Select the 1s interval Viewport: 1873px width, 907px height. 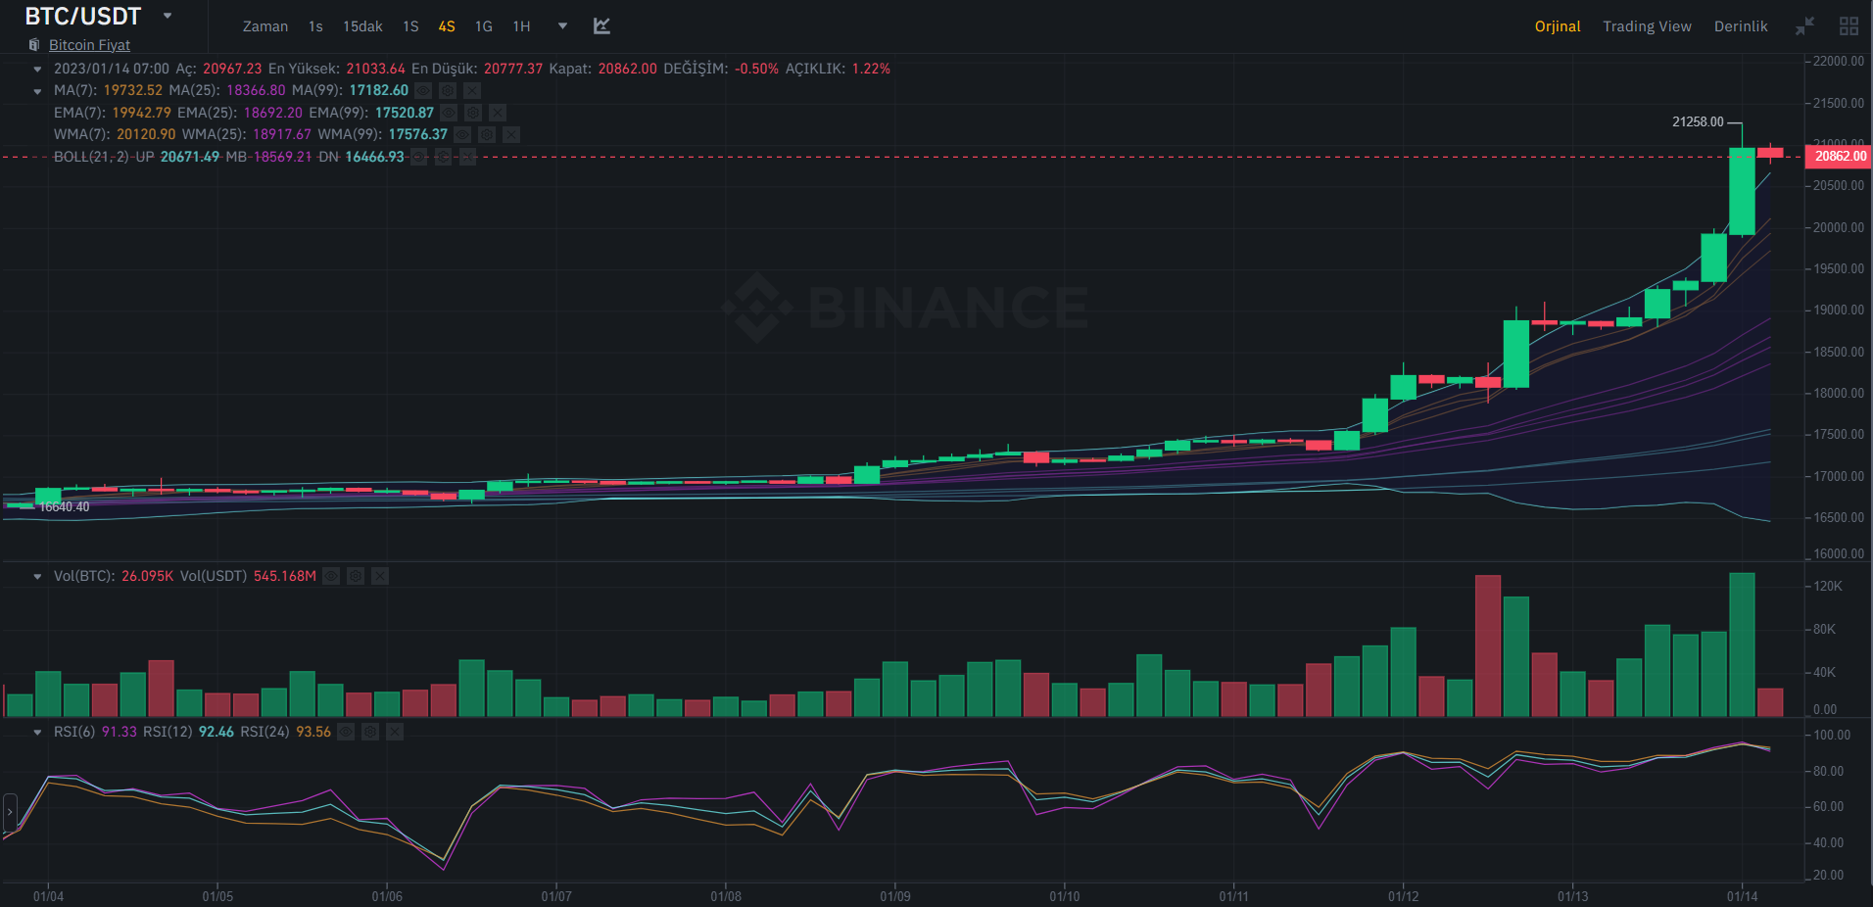click(315, 26)
